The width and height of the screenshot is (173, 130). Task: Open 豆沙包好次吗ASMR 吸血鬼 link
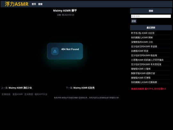[144, 56]
